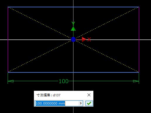Select the blue Z origin point
Image resolution: width=151 pixels, height=113 pixels.
73,39
